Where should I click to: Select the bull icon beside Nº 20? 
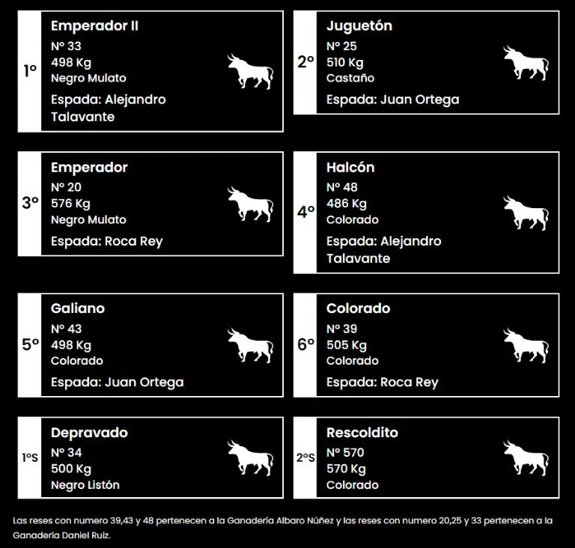tap(250, 204)
